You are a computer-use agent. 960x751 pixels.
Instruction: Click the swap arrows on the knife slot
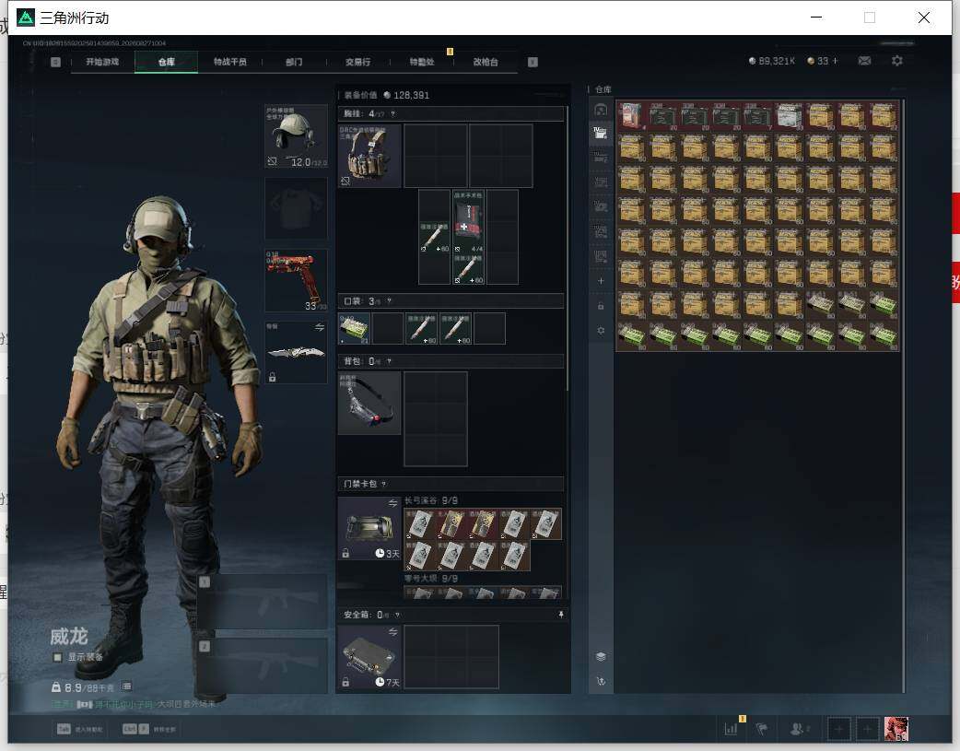(x=319, y=328)
